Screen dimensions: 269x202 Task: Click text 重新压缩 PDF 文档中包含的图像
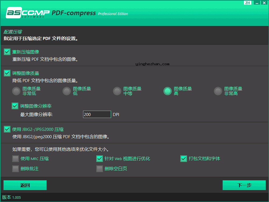45,59
